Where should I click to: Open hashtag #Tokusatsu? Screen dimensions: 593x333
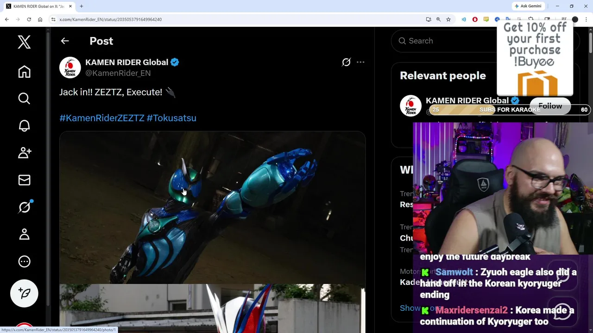click(x=171, y=118)
